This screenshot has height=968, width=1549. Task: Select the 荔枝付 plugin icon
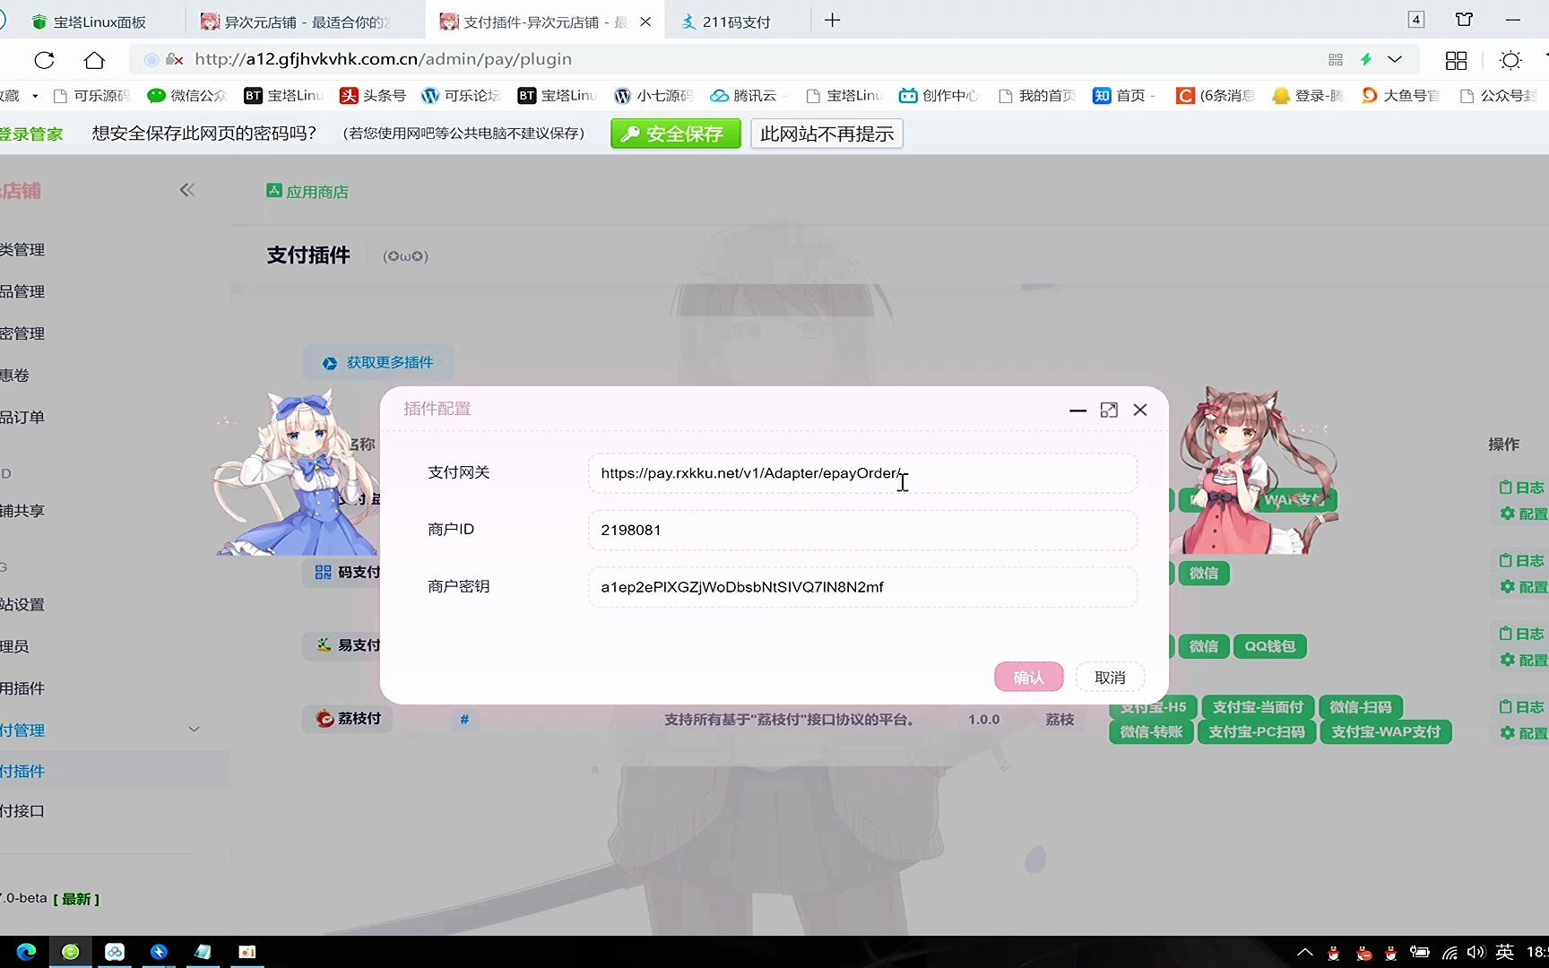[x=323, y=719]
